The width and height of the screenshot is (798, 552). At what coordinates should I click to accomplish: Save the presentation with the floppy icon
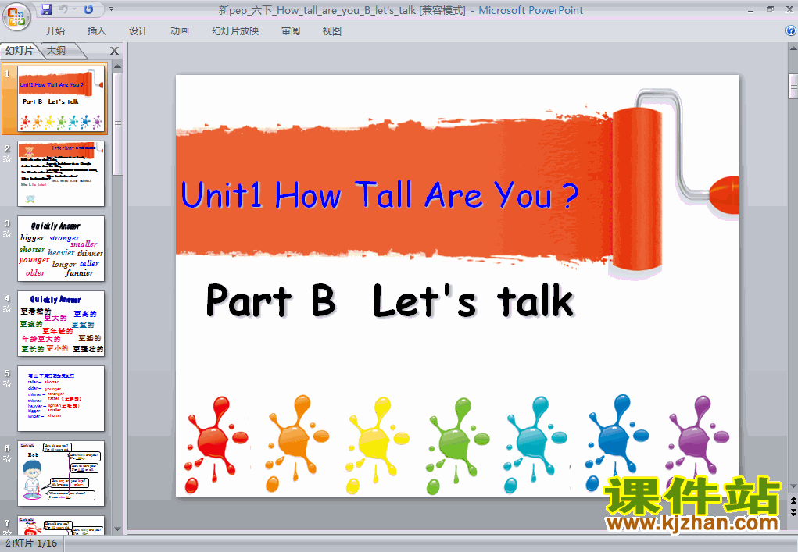pyautogui.click(x=46, y=9)
